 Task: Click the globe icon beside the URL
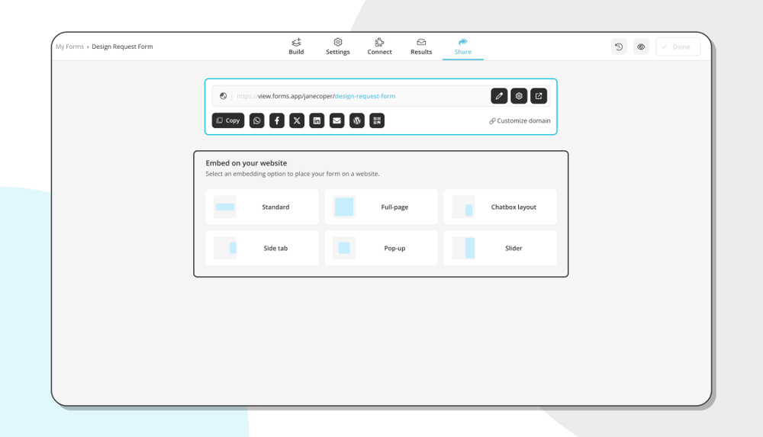pos(223,96)
